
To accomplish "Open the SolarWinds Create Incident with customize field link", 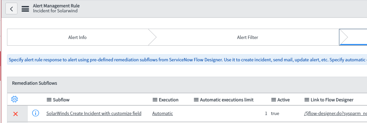I will click(94, 113).
